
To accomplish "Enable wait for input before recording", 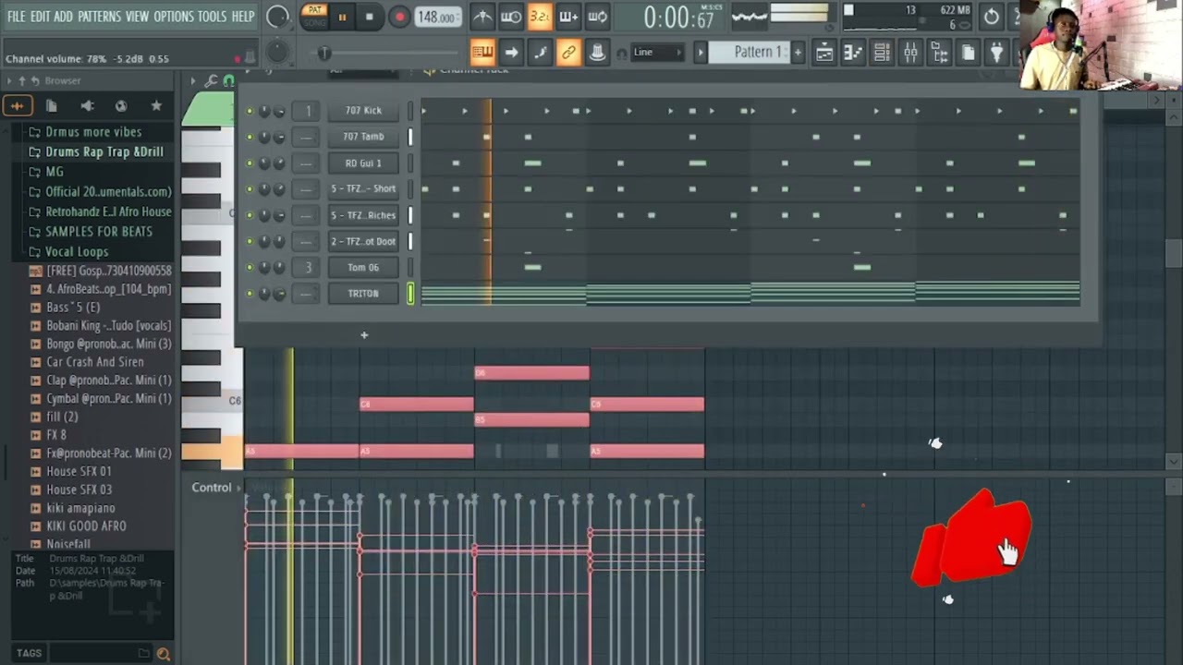I will [511, 17].
